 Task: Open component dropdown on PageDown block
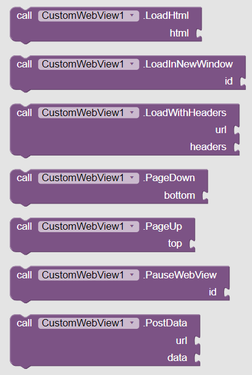[89, 178]
